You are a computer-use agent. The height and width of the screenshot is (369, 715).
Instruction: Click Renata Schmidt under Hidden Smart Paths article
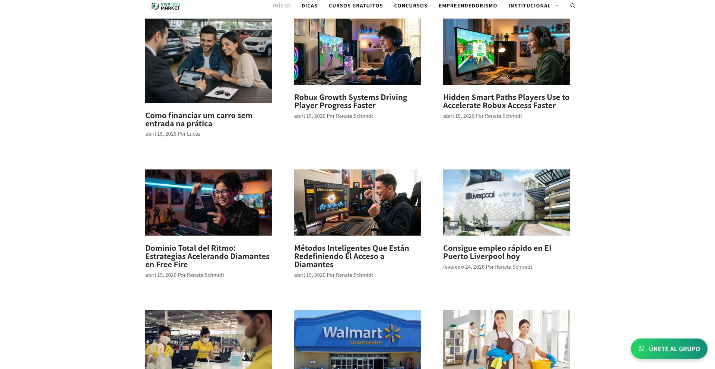point(503,116)
